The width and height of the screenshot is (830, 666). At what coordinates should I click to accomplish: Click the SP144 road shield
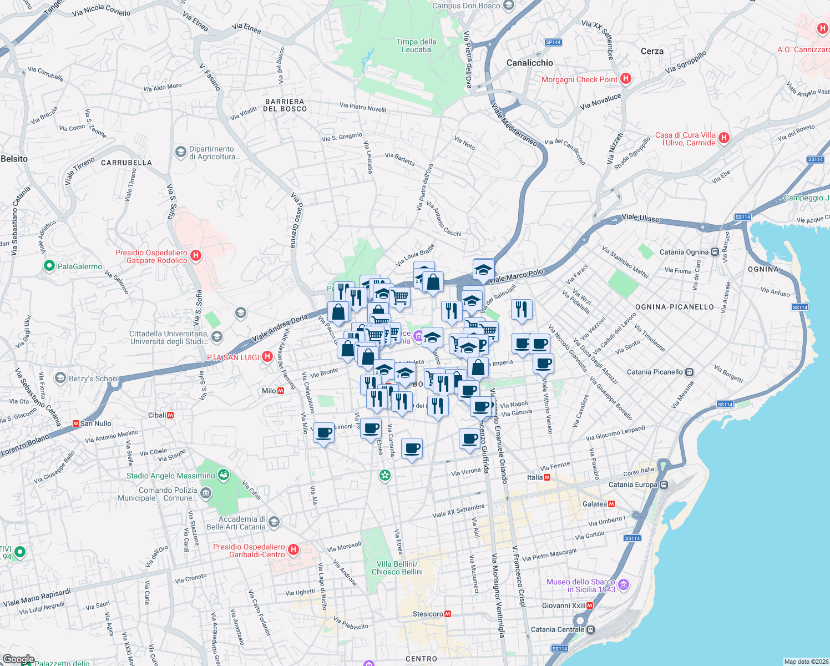click(x=553, y=42)
